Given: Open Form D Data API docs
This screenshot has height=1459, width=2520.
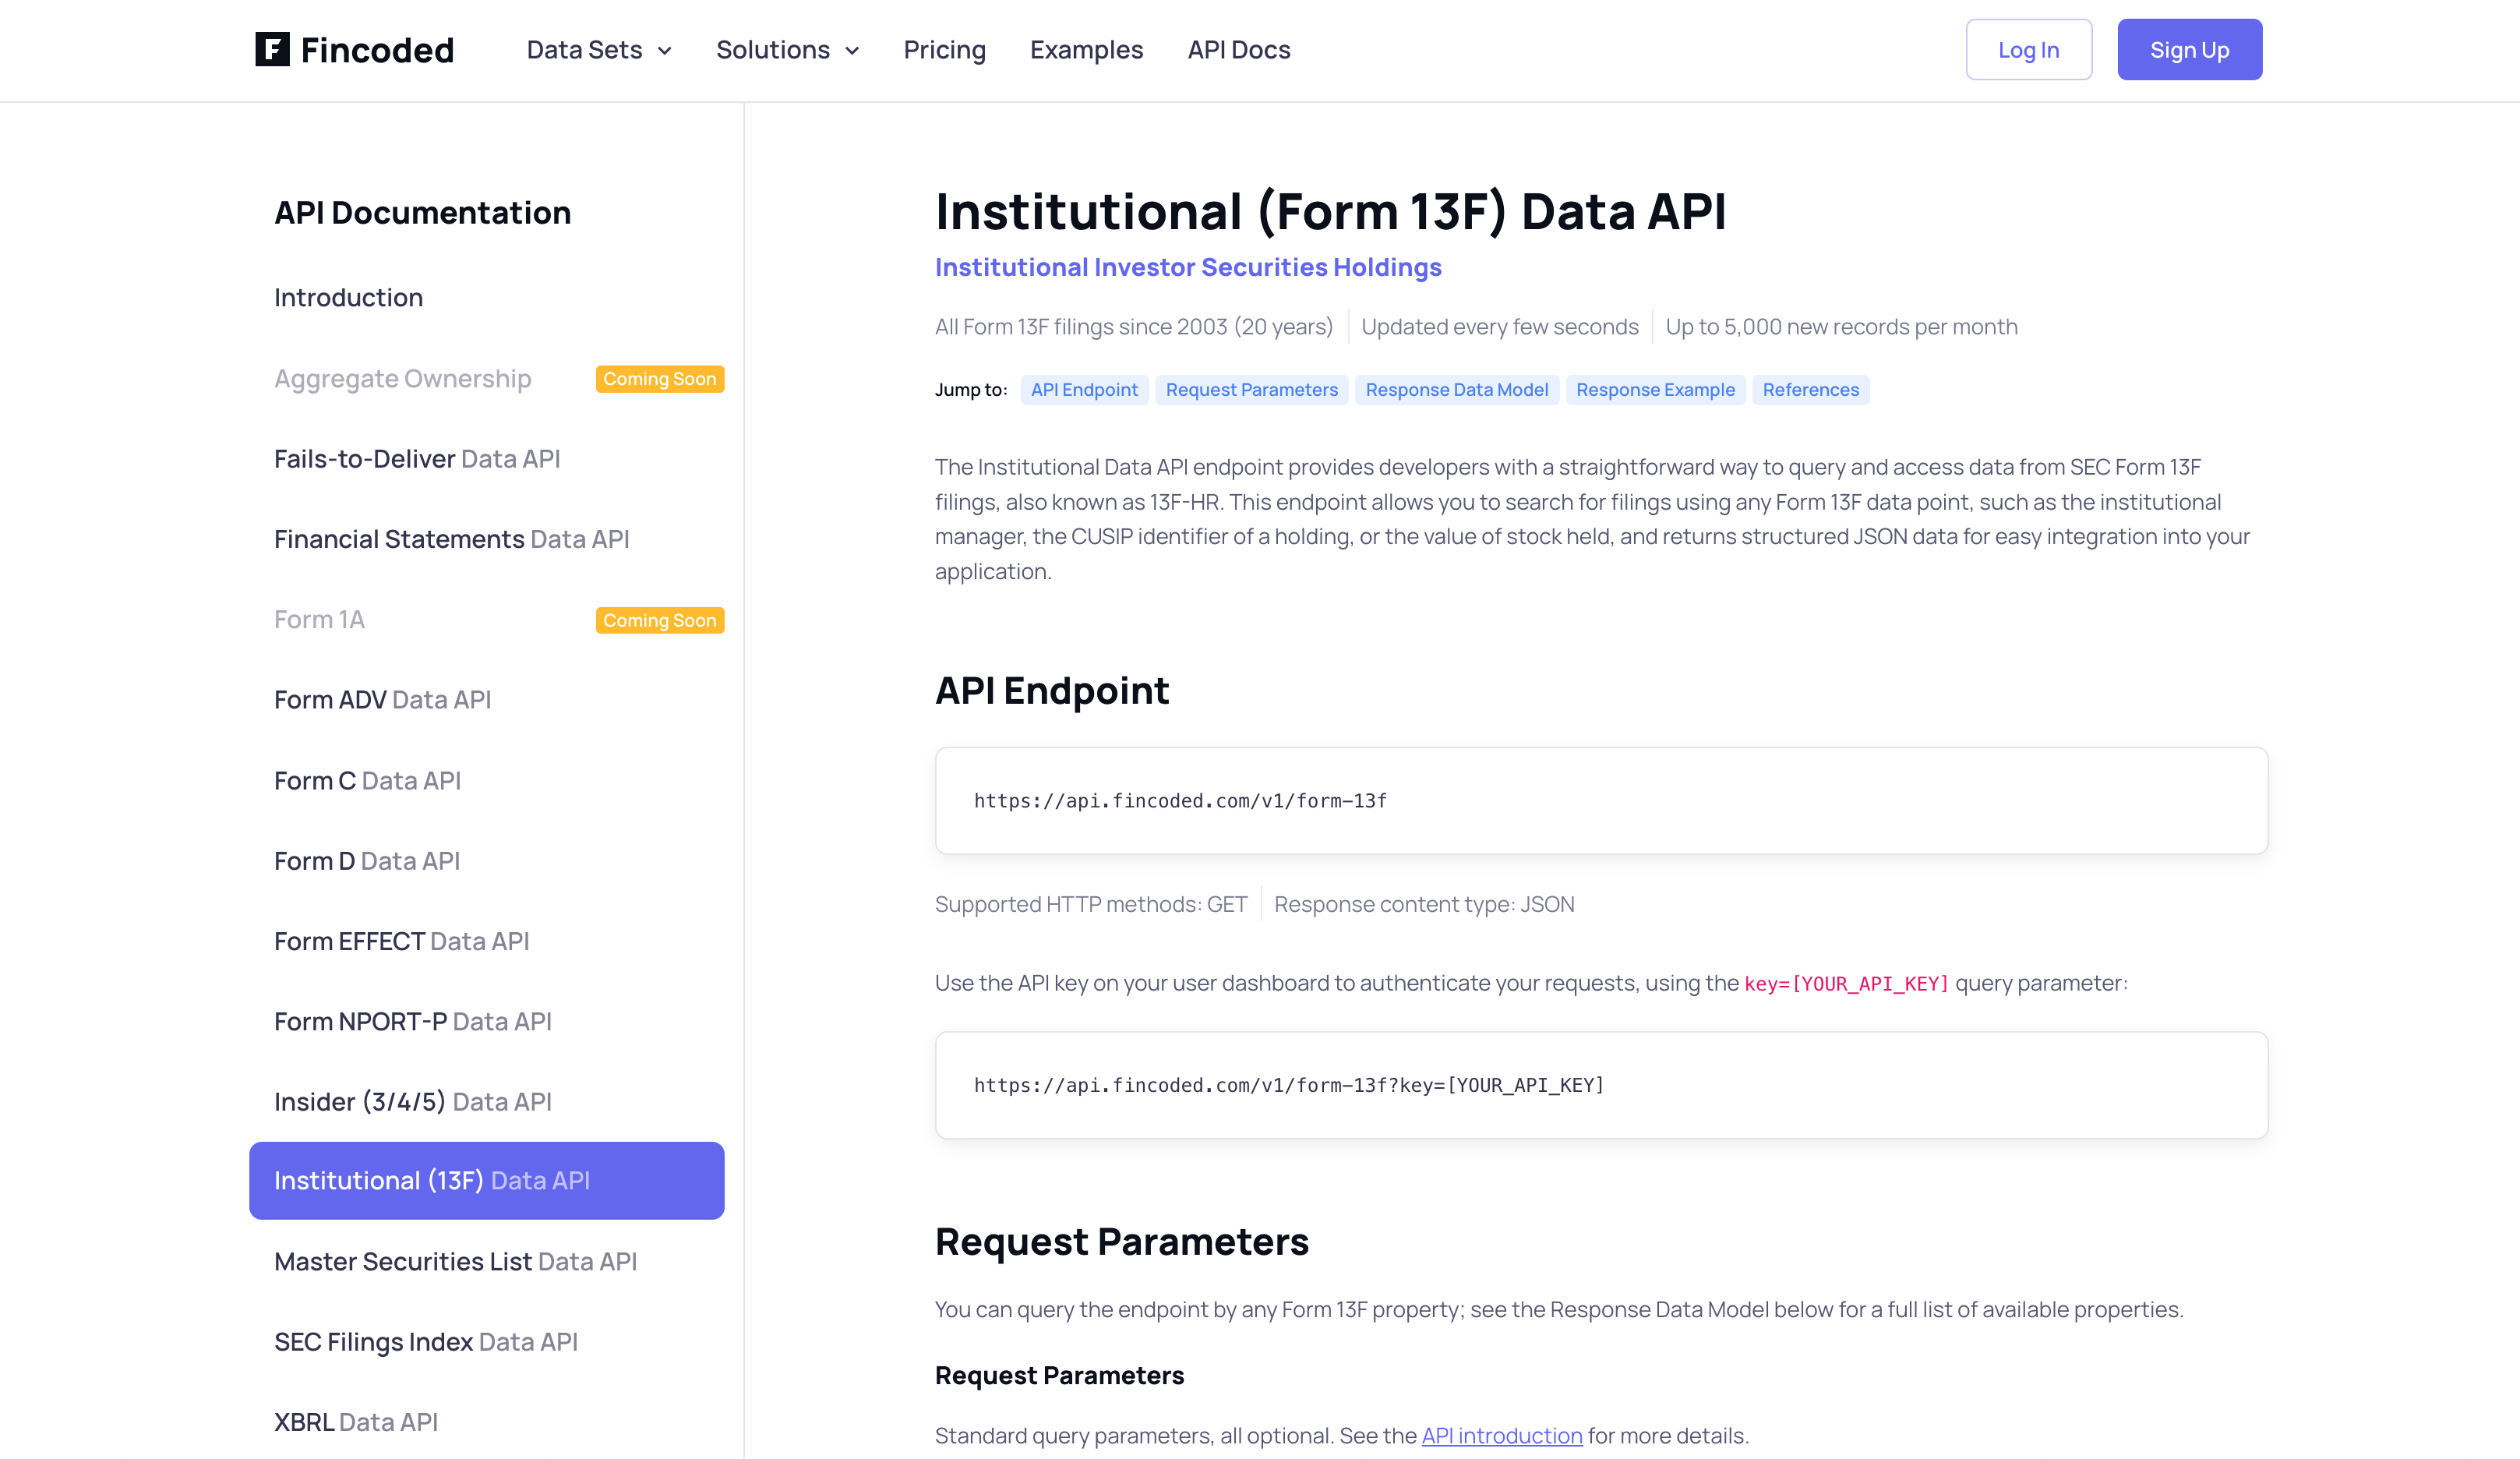Looking at the screenshot, I should pyautogui.click(x=367, y=861).
